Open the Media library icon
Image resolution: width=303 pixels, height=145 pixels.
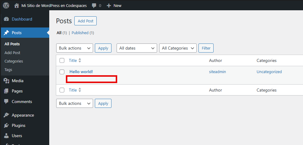pyautogui.click(x=6, y=81)
